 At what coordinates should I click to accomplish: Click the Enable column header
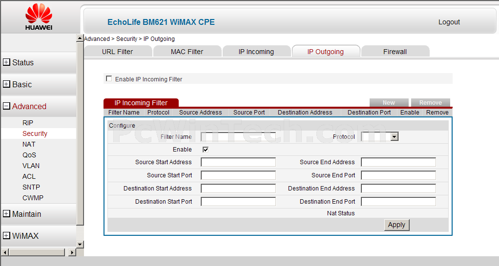(x=410, y=113)
